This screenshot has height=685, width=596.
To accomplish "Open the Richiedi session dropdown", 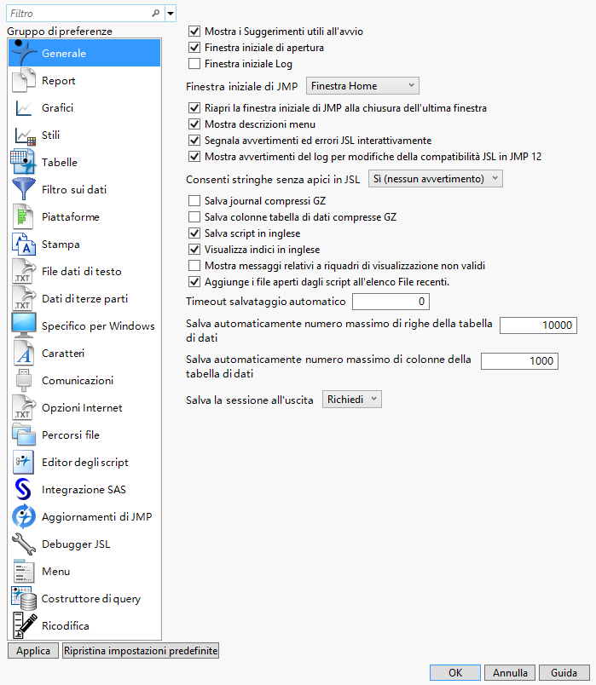I will 352,400.
